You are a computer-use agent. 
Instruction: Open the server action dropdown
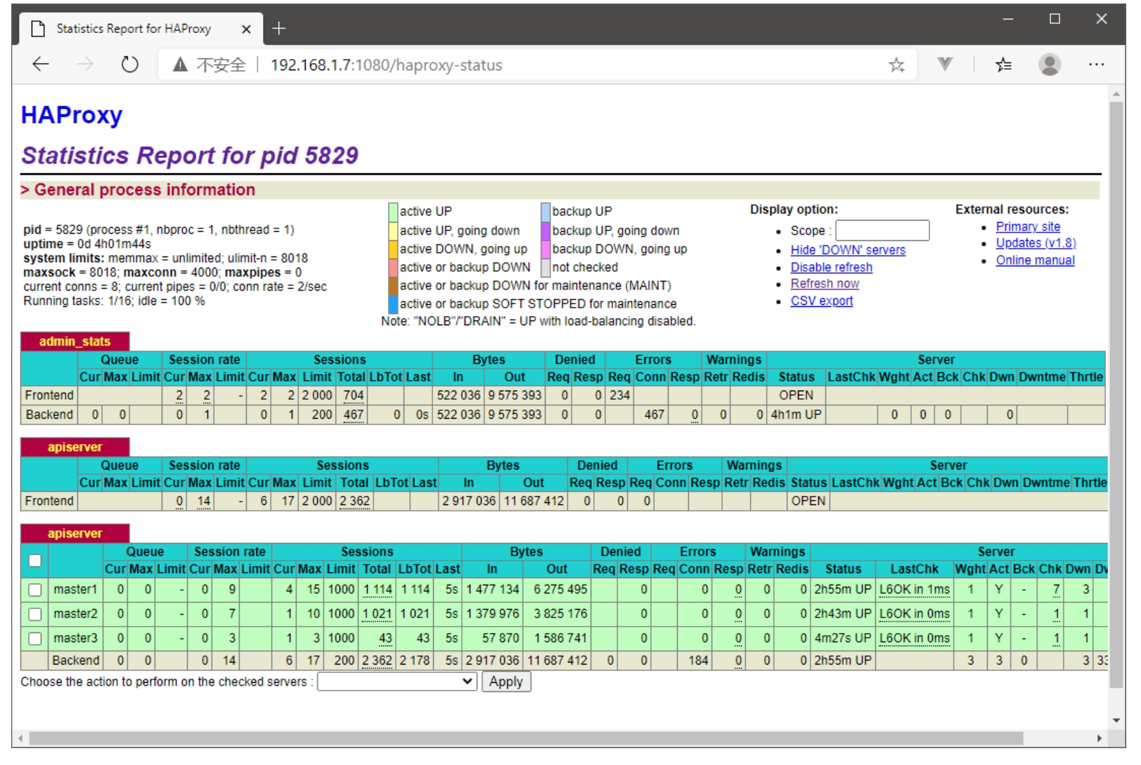tap(397, 682)
